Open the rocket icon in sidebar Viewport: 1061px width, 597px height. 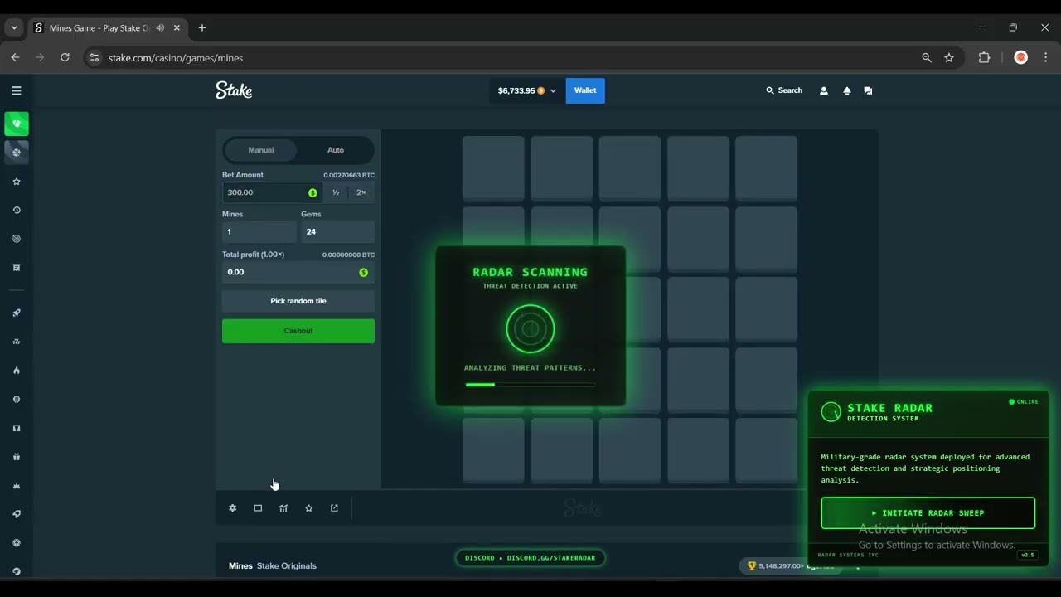17,313
